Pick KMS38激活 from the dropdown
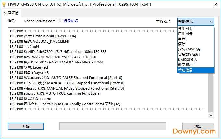 196,60
